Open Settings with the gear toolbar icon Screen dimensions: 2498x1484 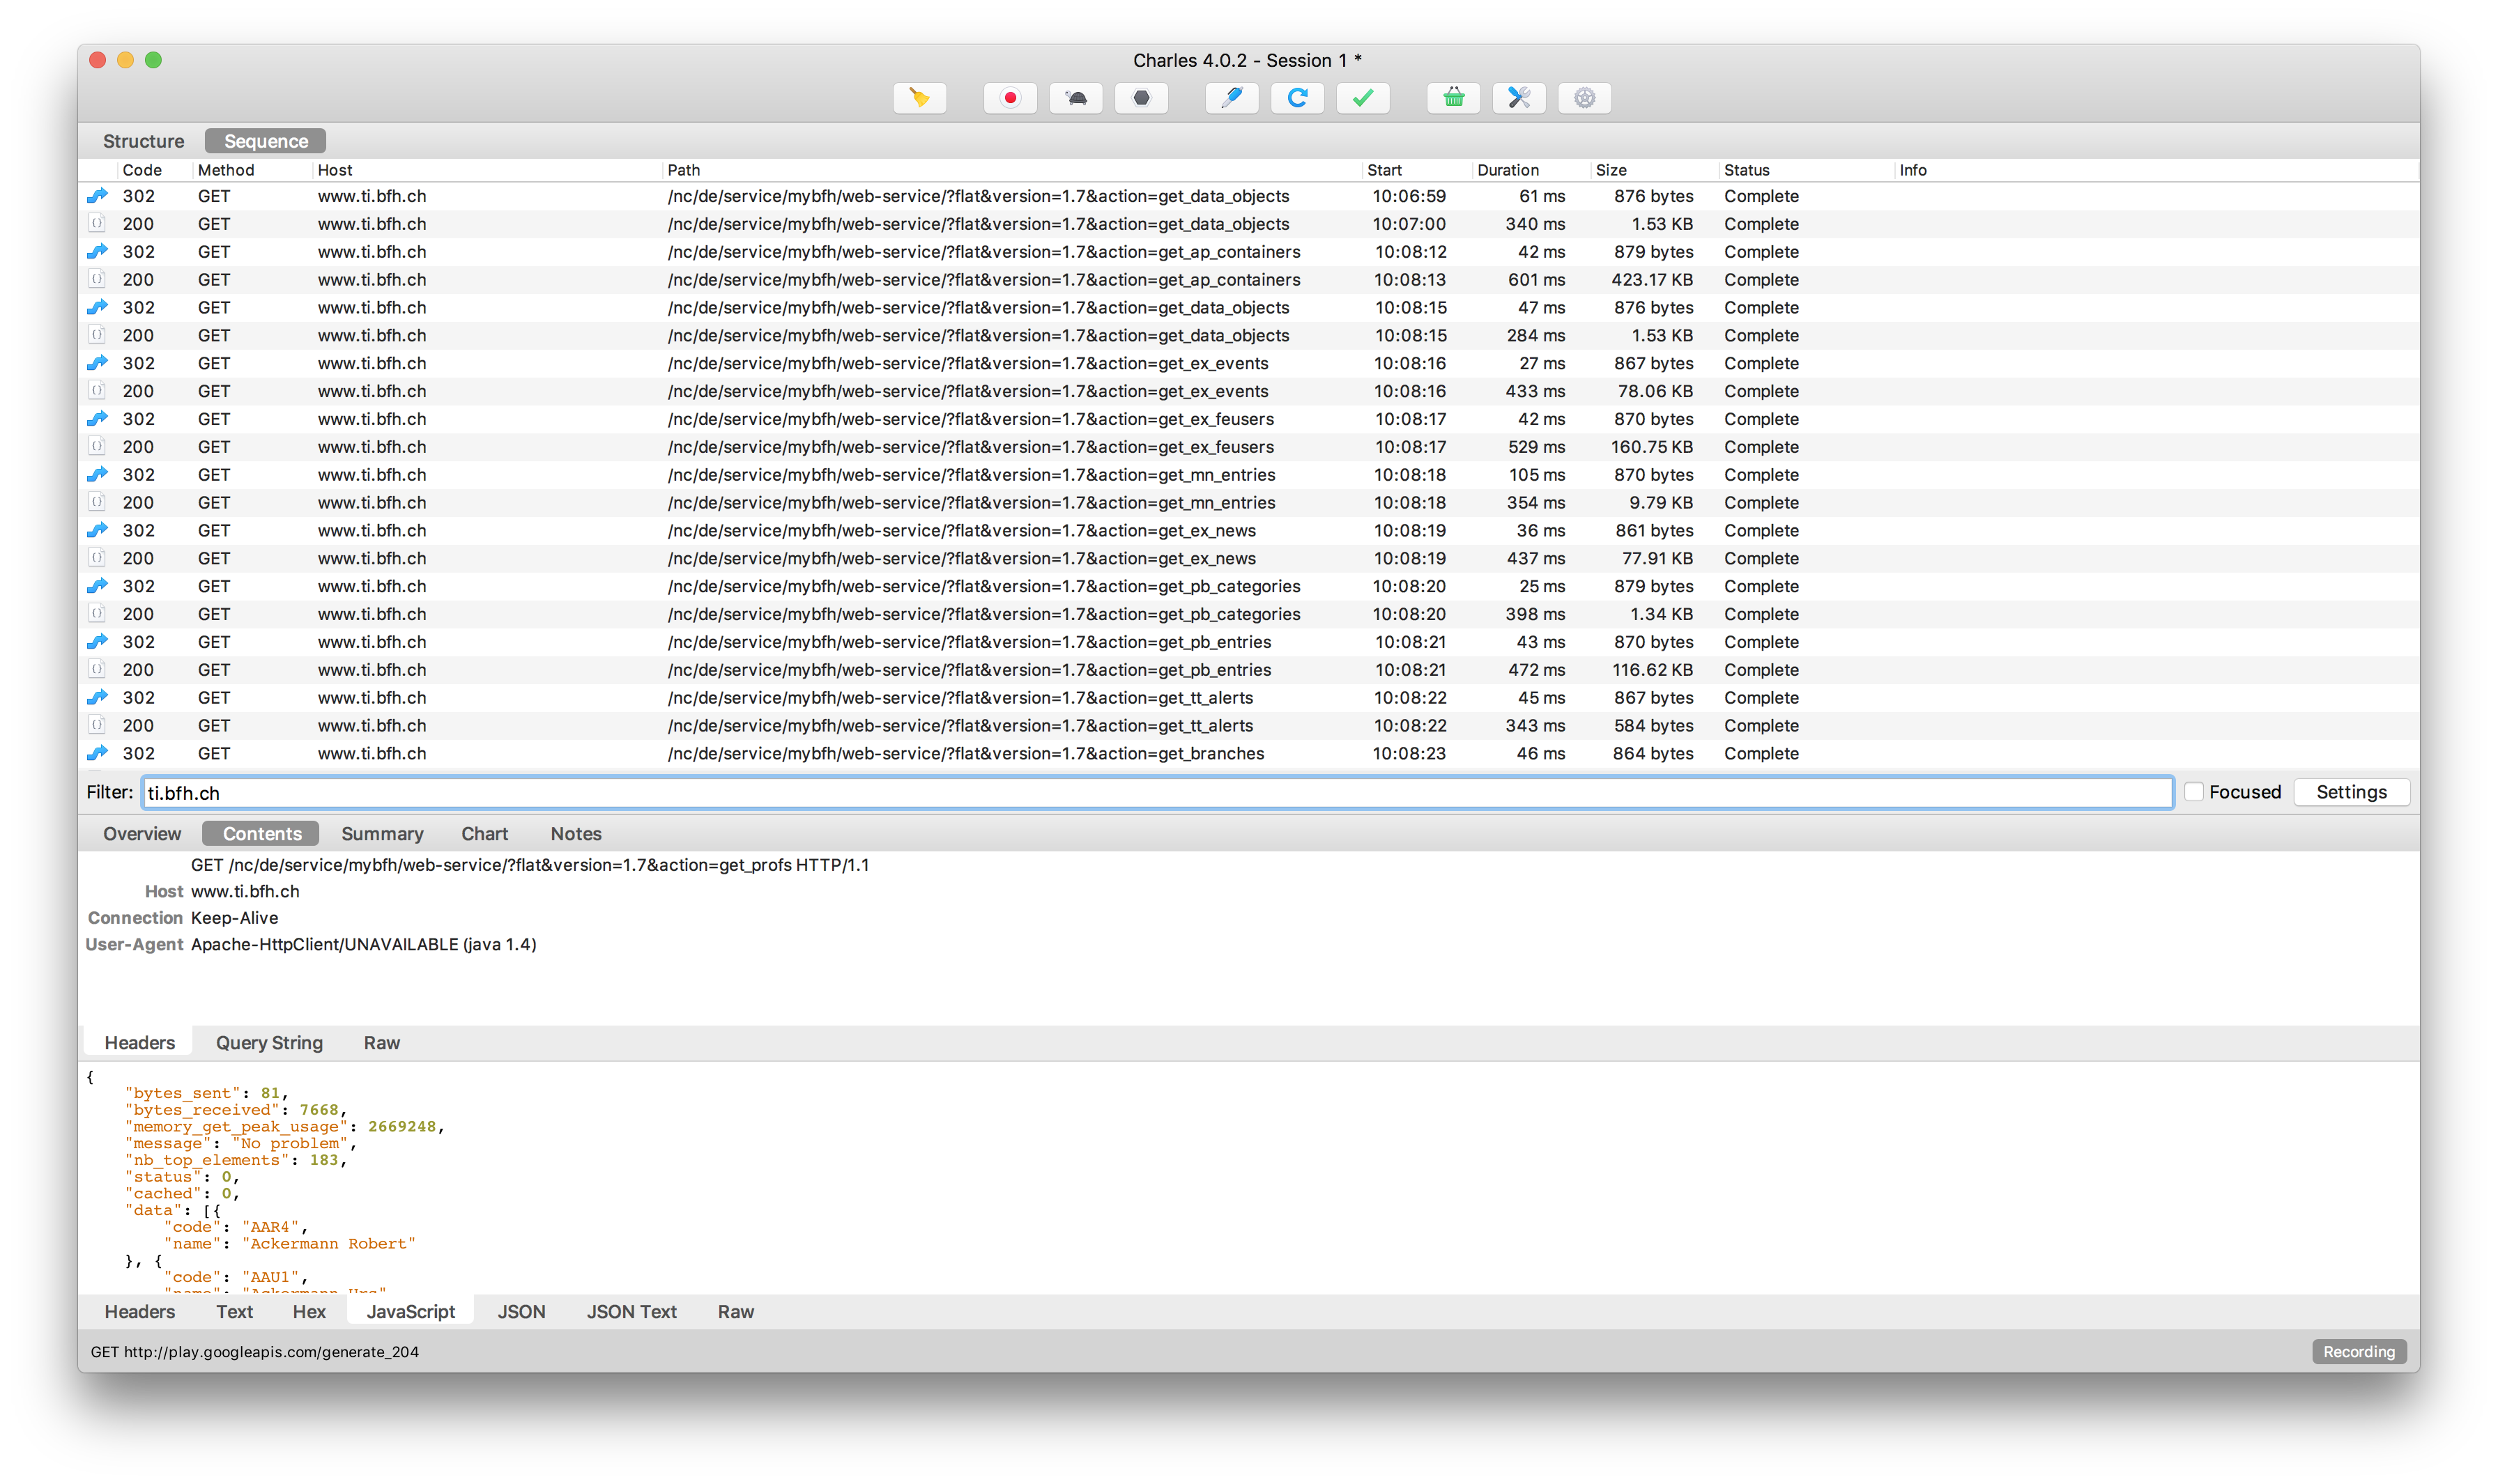(1585, 98)
